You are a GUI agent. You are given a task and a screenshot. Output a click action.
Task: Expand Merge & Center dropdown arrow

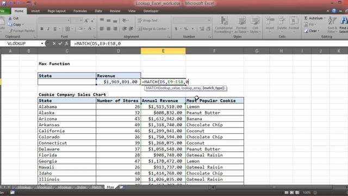pyautogui.click(x=169, y=29)
